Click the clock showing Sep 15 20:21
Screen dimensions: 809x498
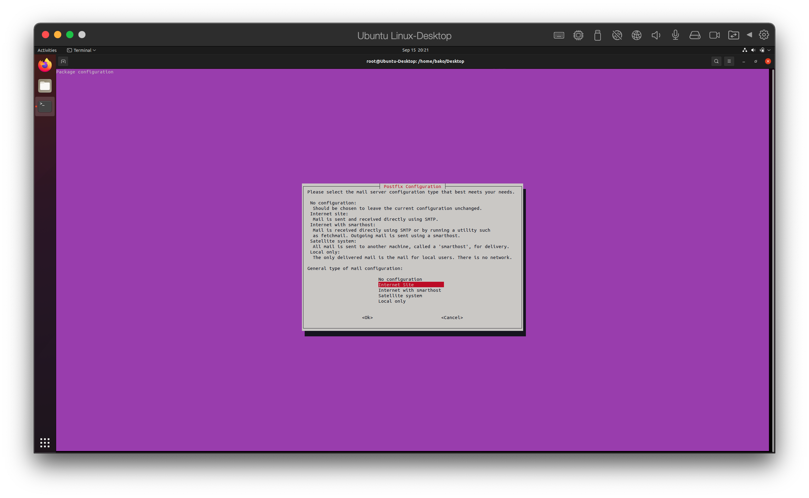coord(415,50)
